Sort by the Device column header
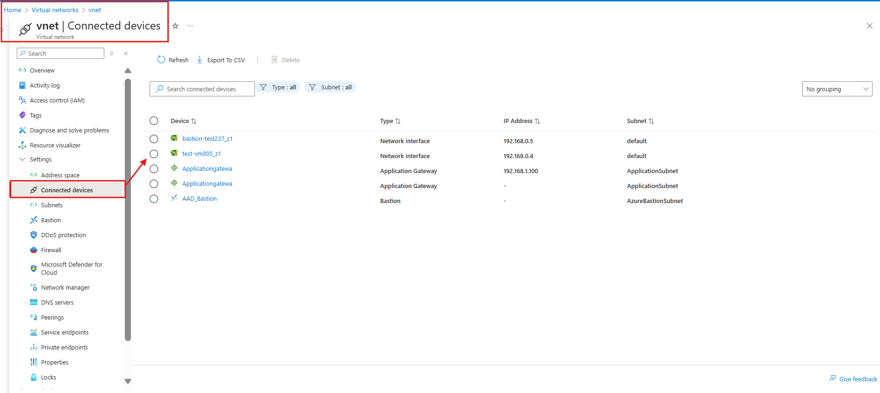This screenshot has height=393, width=880. 183,121
